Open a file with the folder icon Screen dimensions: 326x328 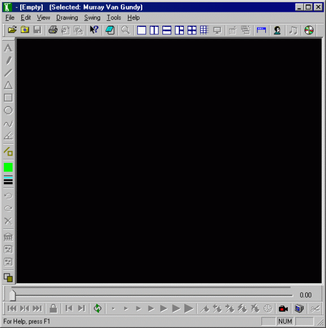(12, 30)
